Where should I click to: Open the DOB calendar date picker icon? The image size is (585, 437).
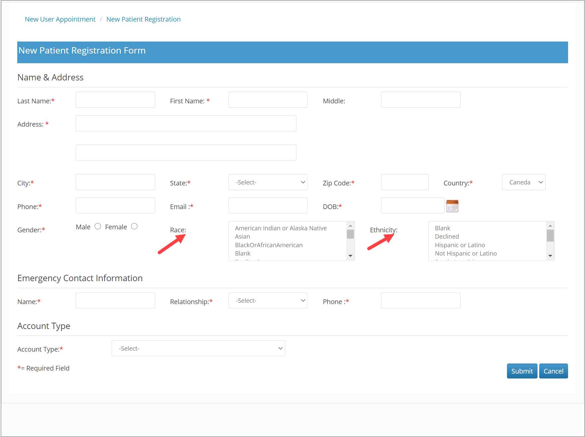click(x=452, y=206)
